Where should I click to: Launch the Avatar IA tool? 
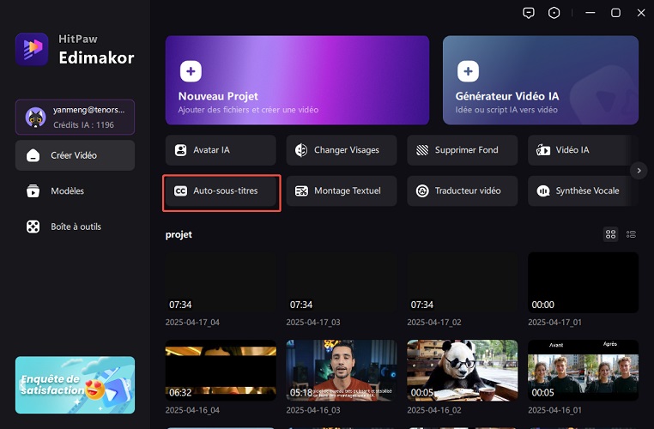(x=221, y=150)
